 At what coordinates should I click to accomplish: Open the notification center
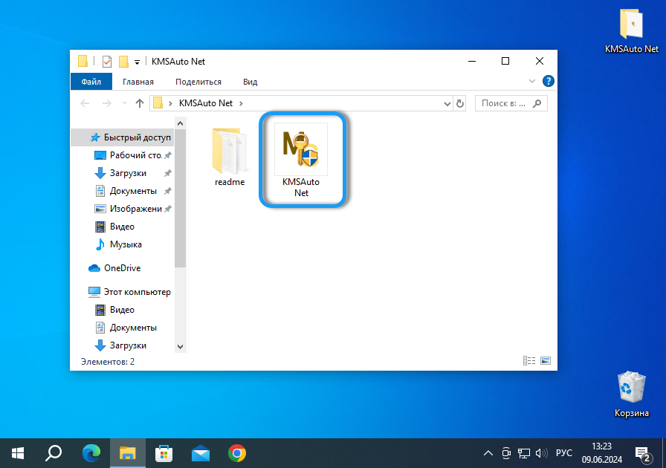[x=644, y=453]
